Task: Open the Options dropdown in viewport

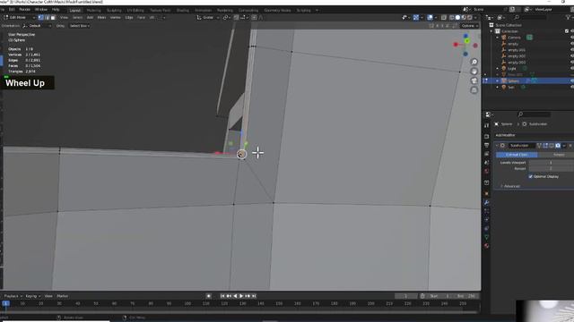Action: 469,26
